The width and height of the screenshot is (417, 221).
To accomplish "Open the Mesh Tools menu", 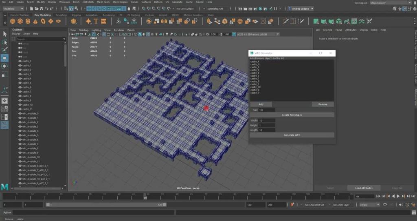I will point(103,2).
